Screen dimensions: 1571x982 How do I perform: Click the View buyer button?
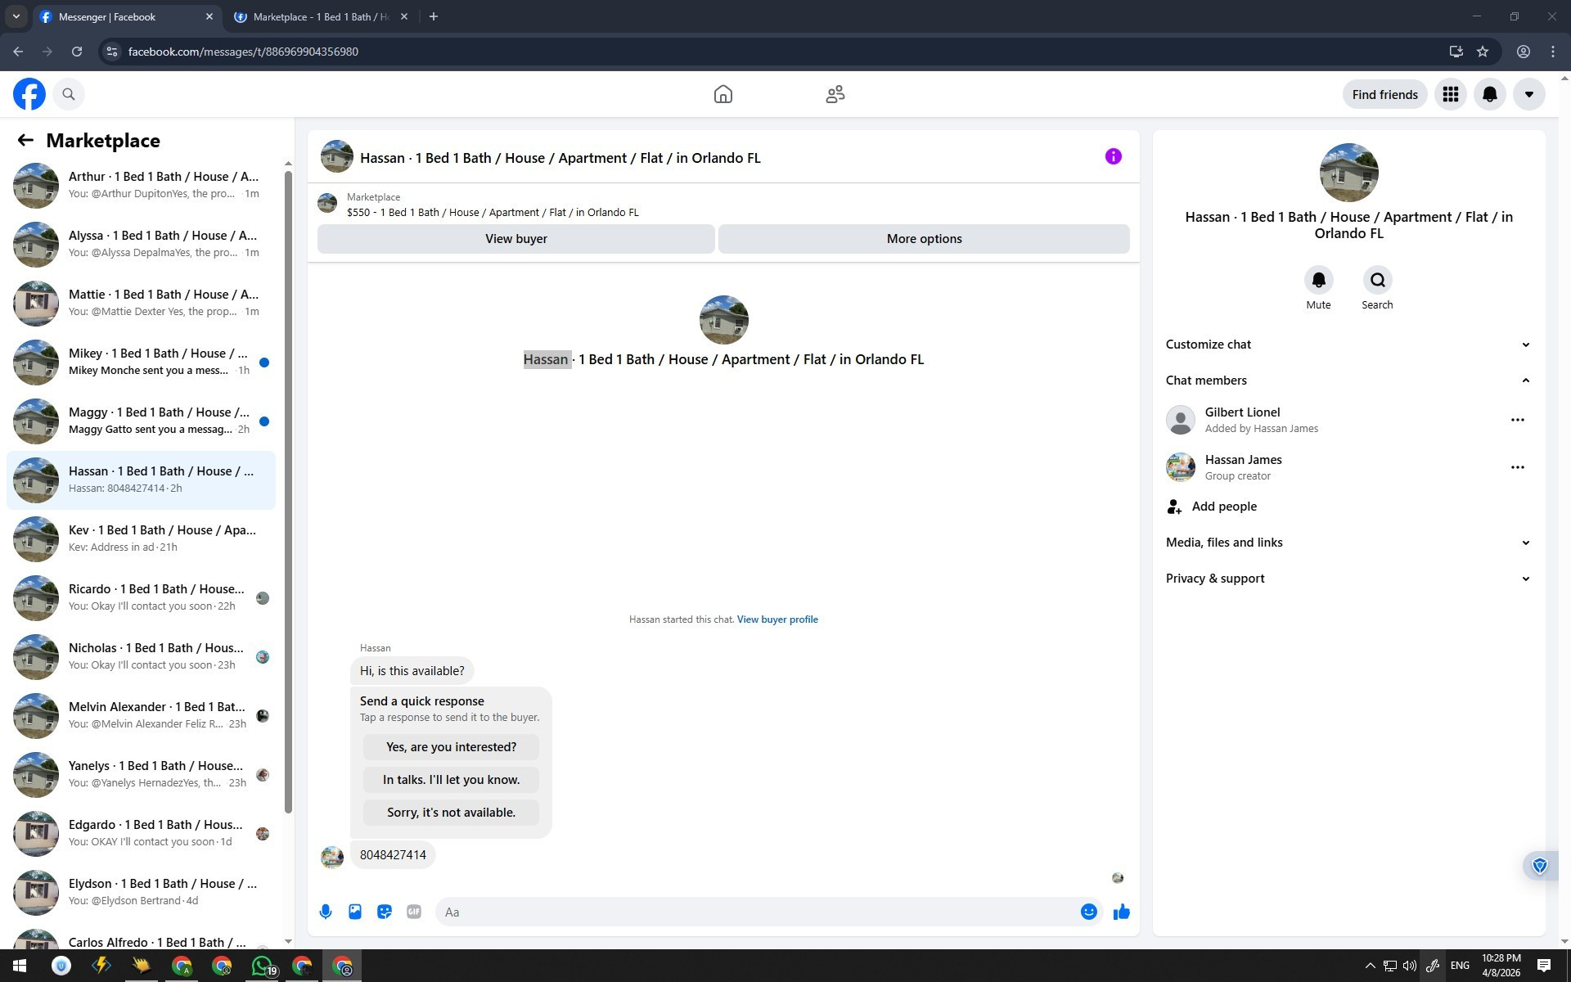(x=515, y=239)
